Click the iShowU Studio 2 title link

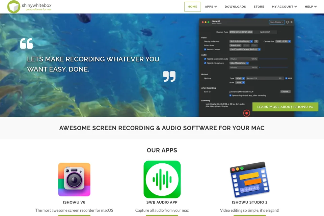[x=250, y=202]
